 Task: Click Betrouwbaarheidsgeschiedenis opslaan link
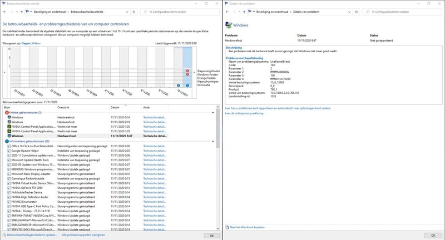pyautogui.click(x=32, y=235)
